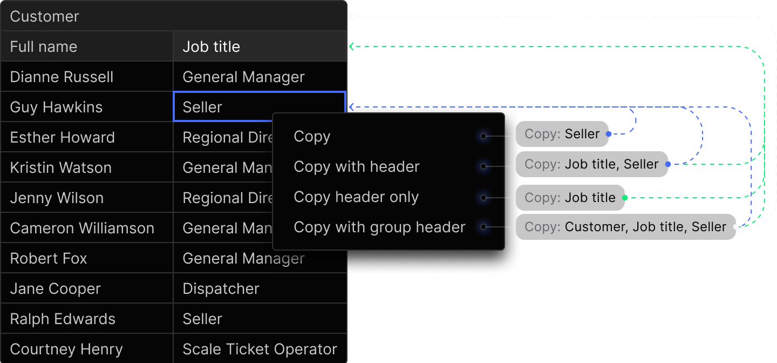777x363 pixels.
Task: Choose "Copy with header" menu option
Action: (356, 166)
